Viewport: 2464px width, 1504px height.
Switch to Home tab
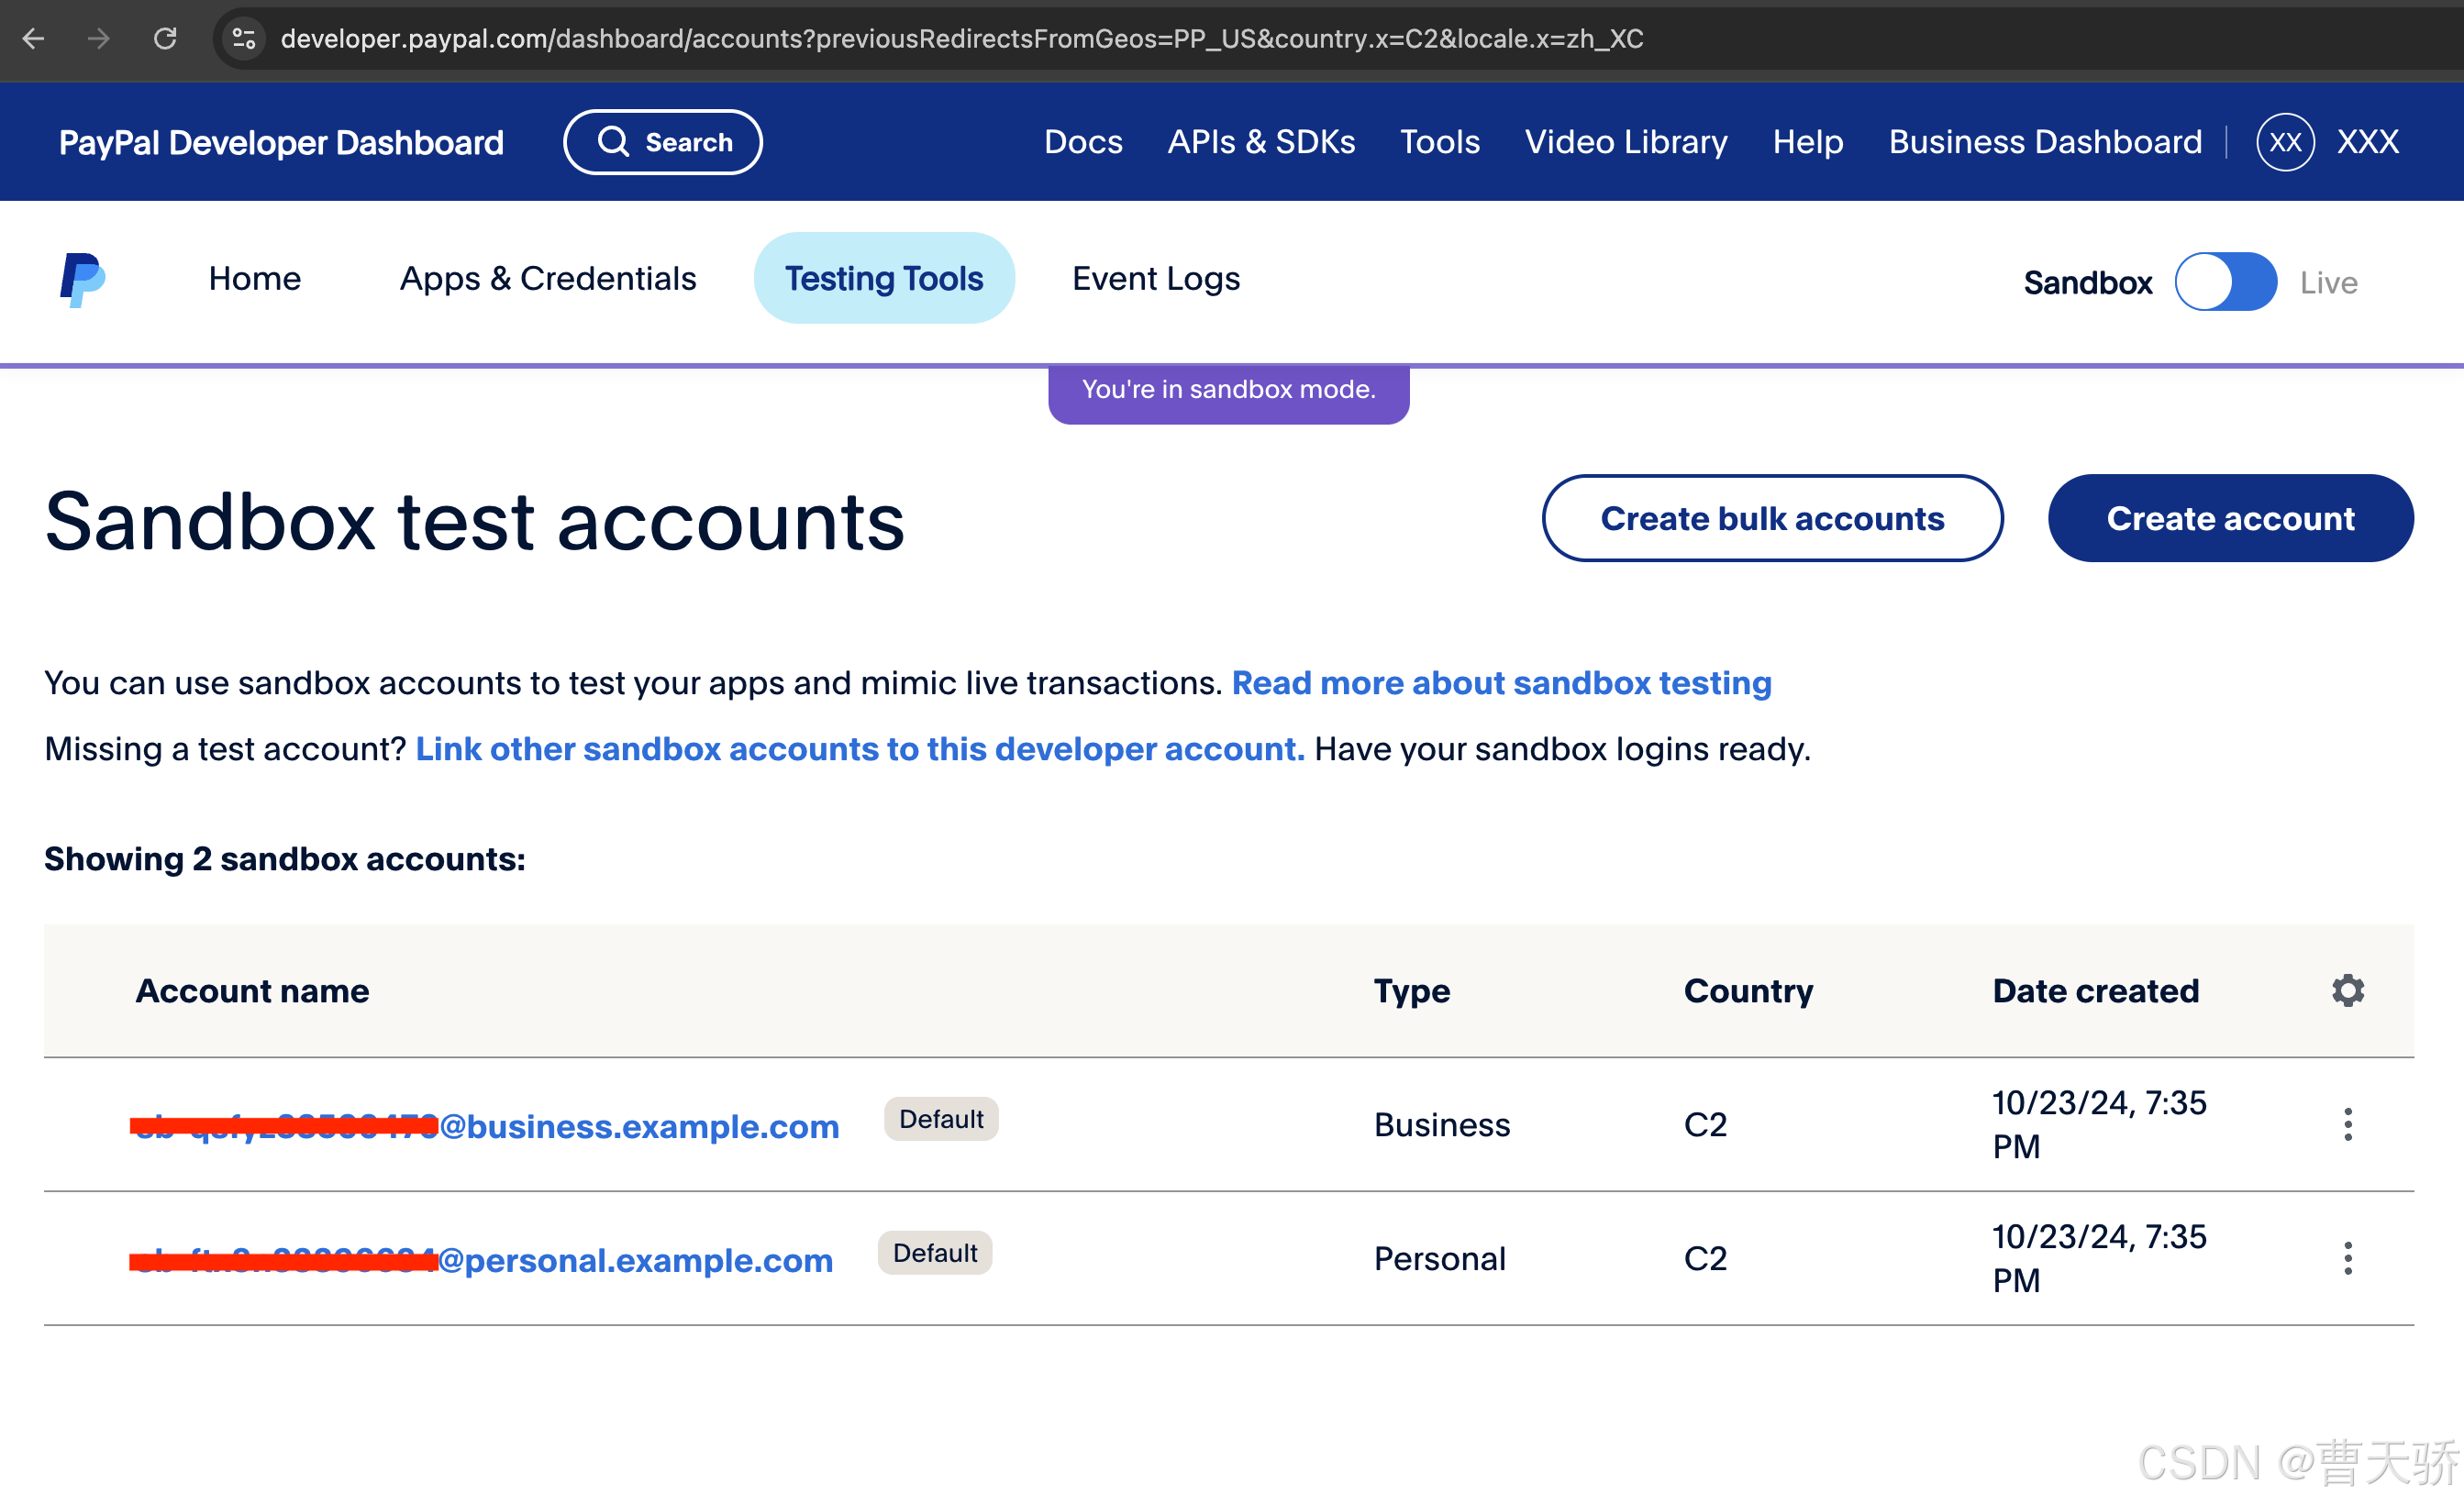coord(255,278)
